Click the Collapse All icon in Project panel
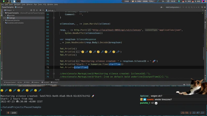Screen dimensions: 207x116 (x=37, y=10)
